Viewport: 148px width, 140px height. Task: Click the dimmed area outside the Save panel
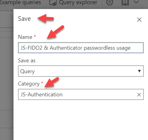(x=7, y=70)
